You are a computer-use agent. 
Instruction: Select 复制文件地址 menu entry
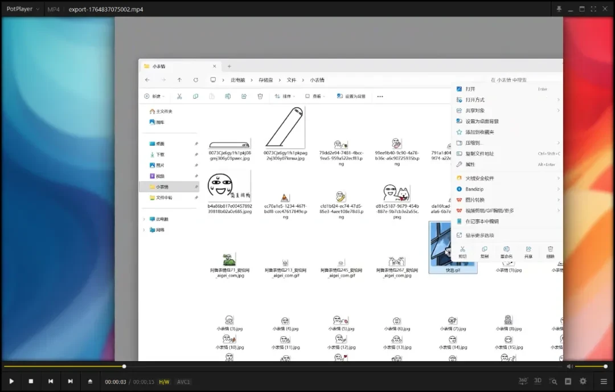point(507,154)
